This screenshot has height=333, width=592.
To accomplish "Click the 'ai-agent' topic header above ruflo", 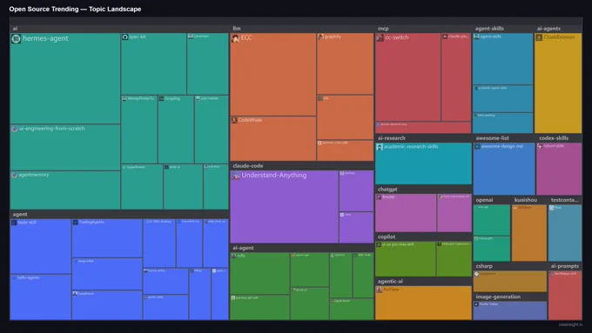I will [243, 248].
